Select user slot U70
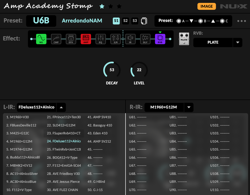The image size is (250, 195). tap(137, 190)
